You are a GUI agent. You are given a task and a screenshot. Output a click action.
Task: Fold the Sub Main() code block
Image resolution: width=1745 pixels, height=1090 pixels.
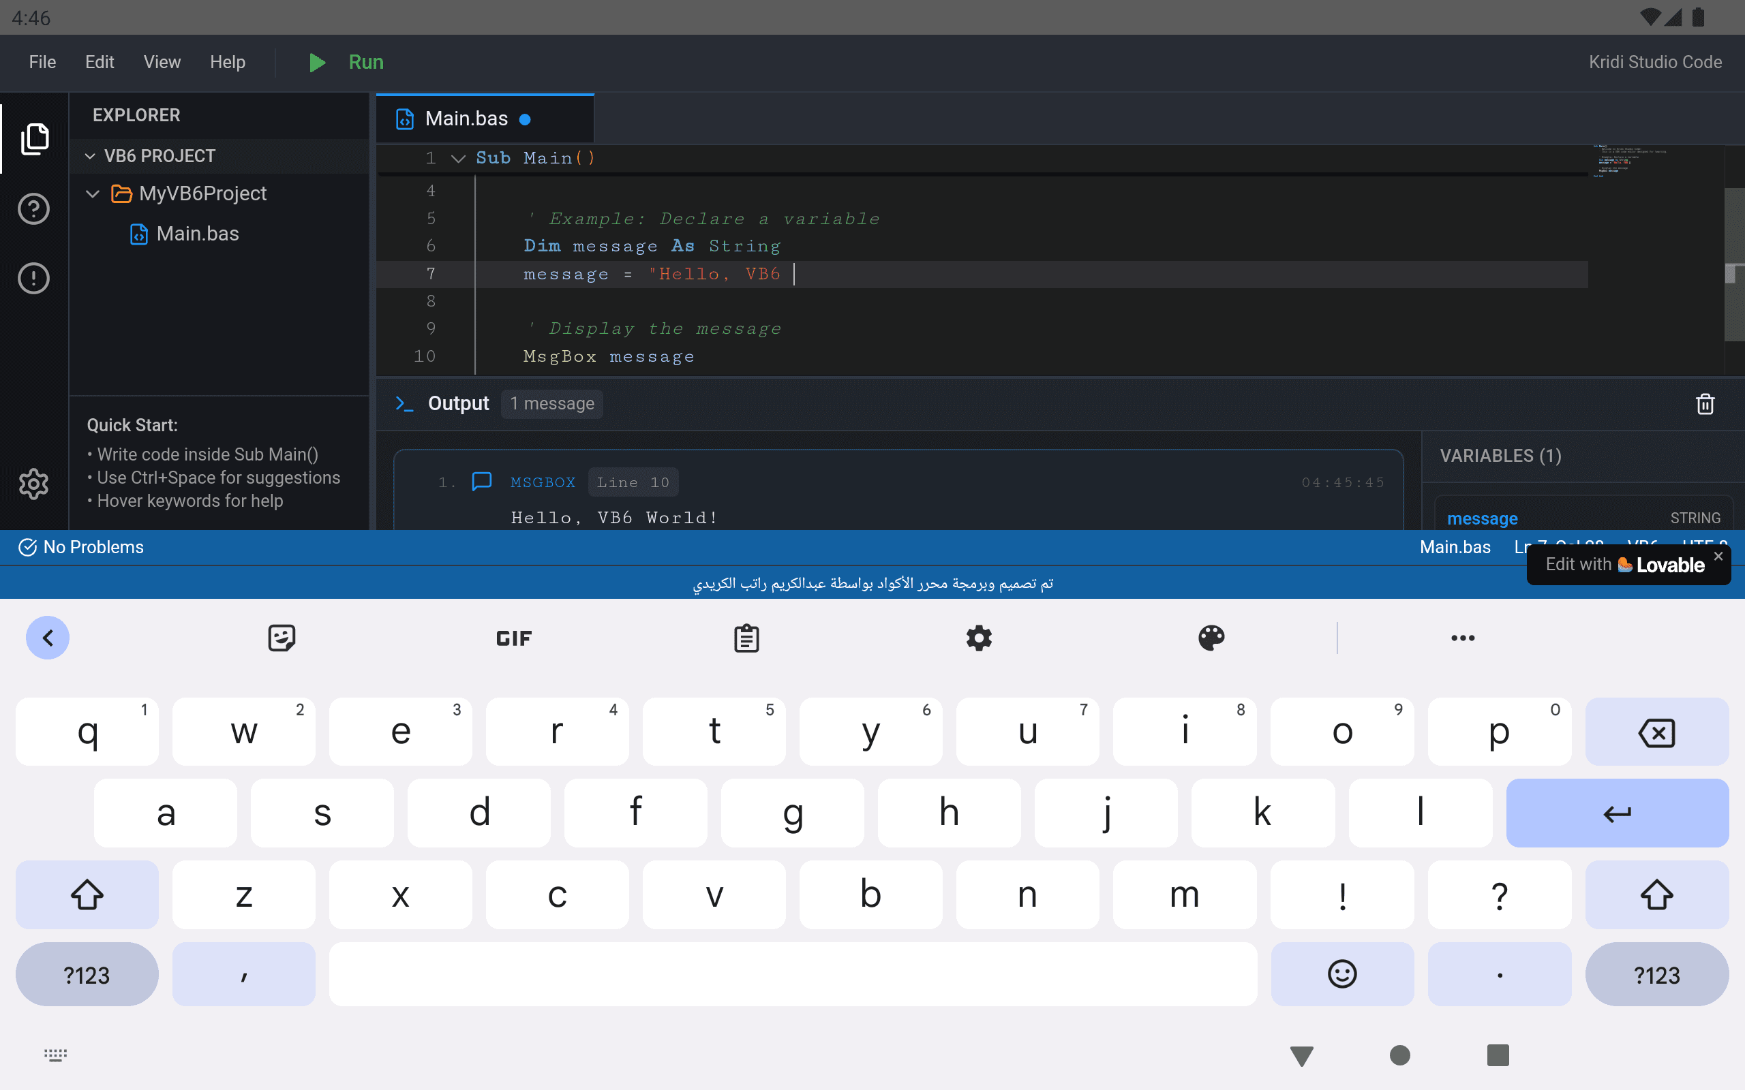(458, 159)
